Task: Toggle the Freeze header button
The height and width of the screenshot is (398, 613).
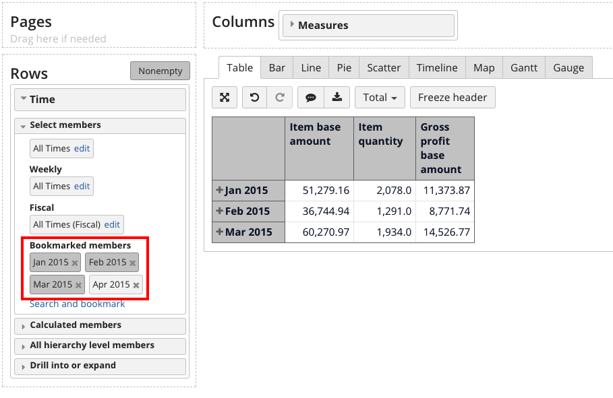Action: tap(452, 98)
